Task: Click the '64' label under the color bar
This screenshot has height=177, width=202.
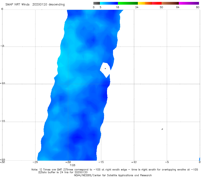Action: pos(178,7)
